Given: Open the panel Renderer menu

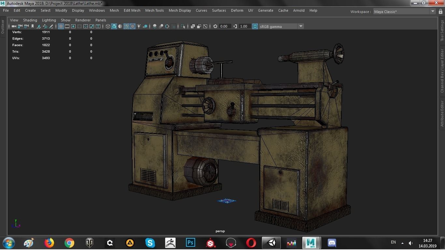Looking at the screenshot, I should (83, 20).
